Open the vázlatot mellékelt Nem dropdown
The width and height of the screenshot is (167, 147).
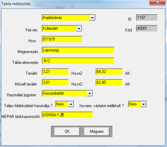click(x=143, y=104)
